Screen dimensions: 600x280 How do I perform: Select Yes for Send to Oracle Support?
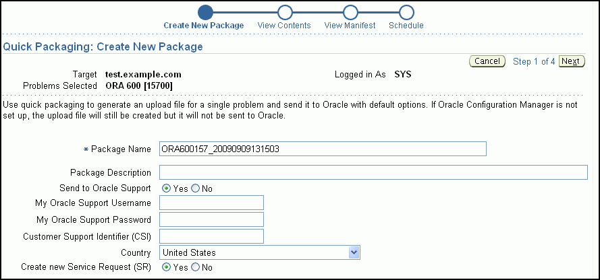coord(166,188)
